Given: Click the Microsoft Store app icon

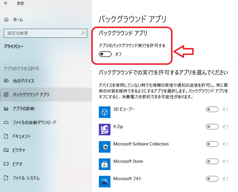Looking at the screenshot, I should pyautogui.click(x=104, y=164).
